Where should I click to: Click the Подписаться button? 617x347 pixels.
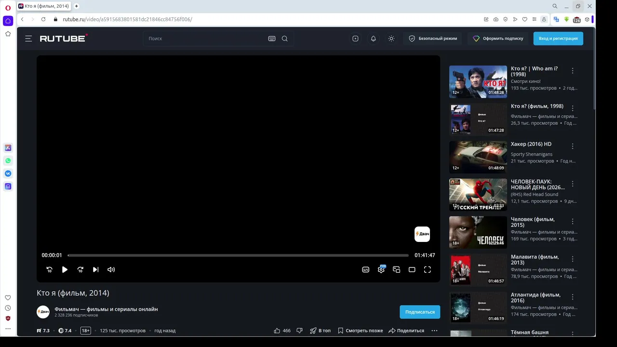[x=420, y=312]
